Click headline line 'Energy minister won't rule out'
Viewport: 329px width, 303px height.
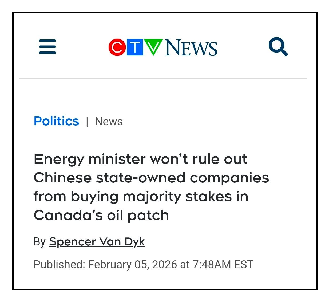pos(140,159)
